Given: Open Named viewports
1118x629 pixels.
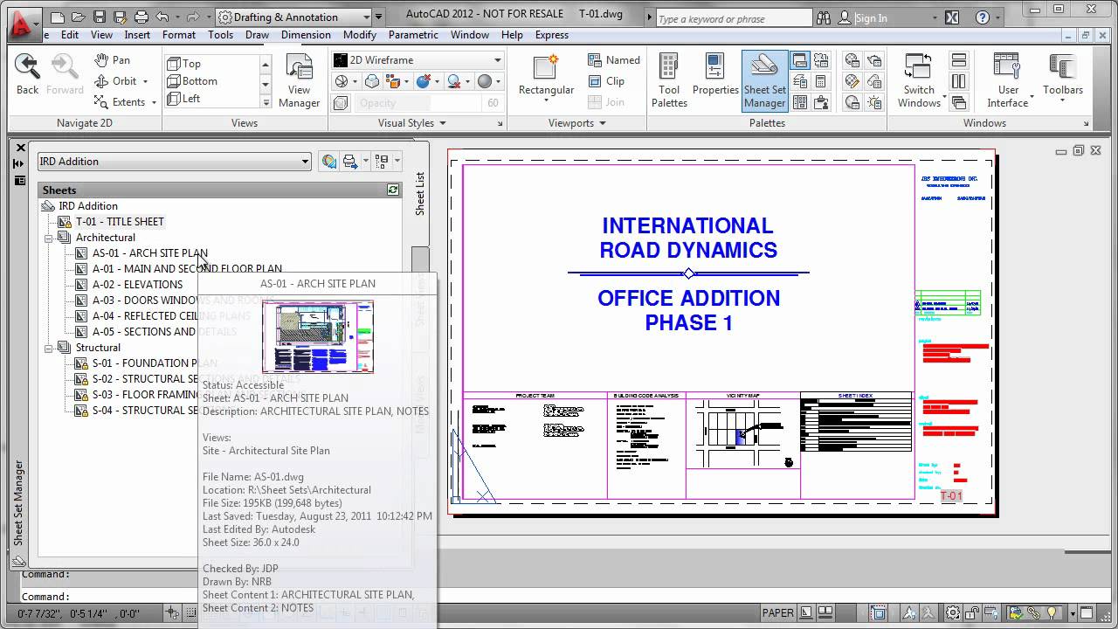Looking at the screenshot, I should coord(614,60).
